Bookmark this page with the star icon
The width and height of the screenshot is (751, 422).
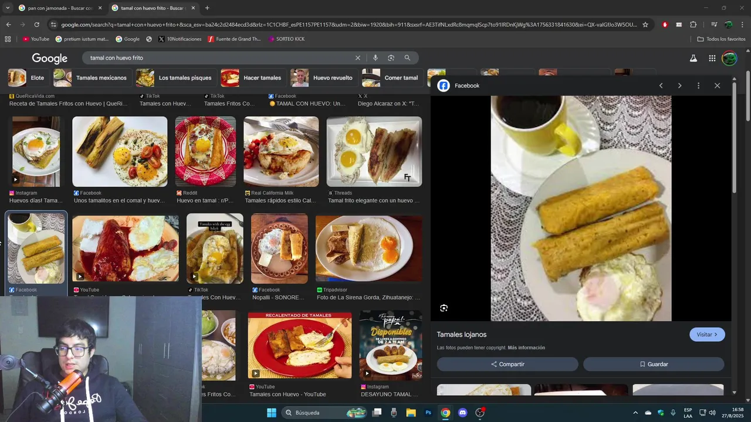coord(645,25)
